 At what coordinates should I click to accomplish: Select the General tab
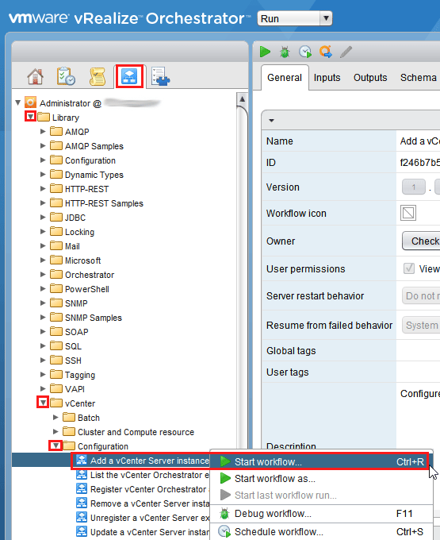coord(285,78)
